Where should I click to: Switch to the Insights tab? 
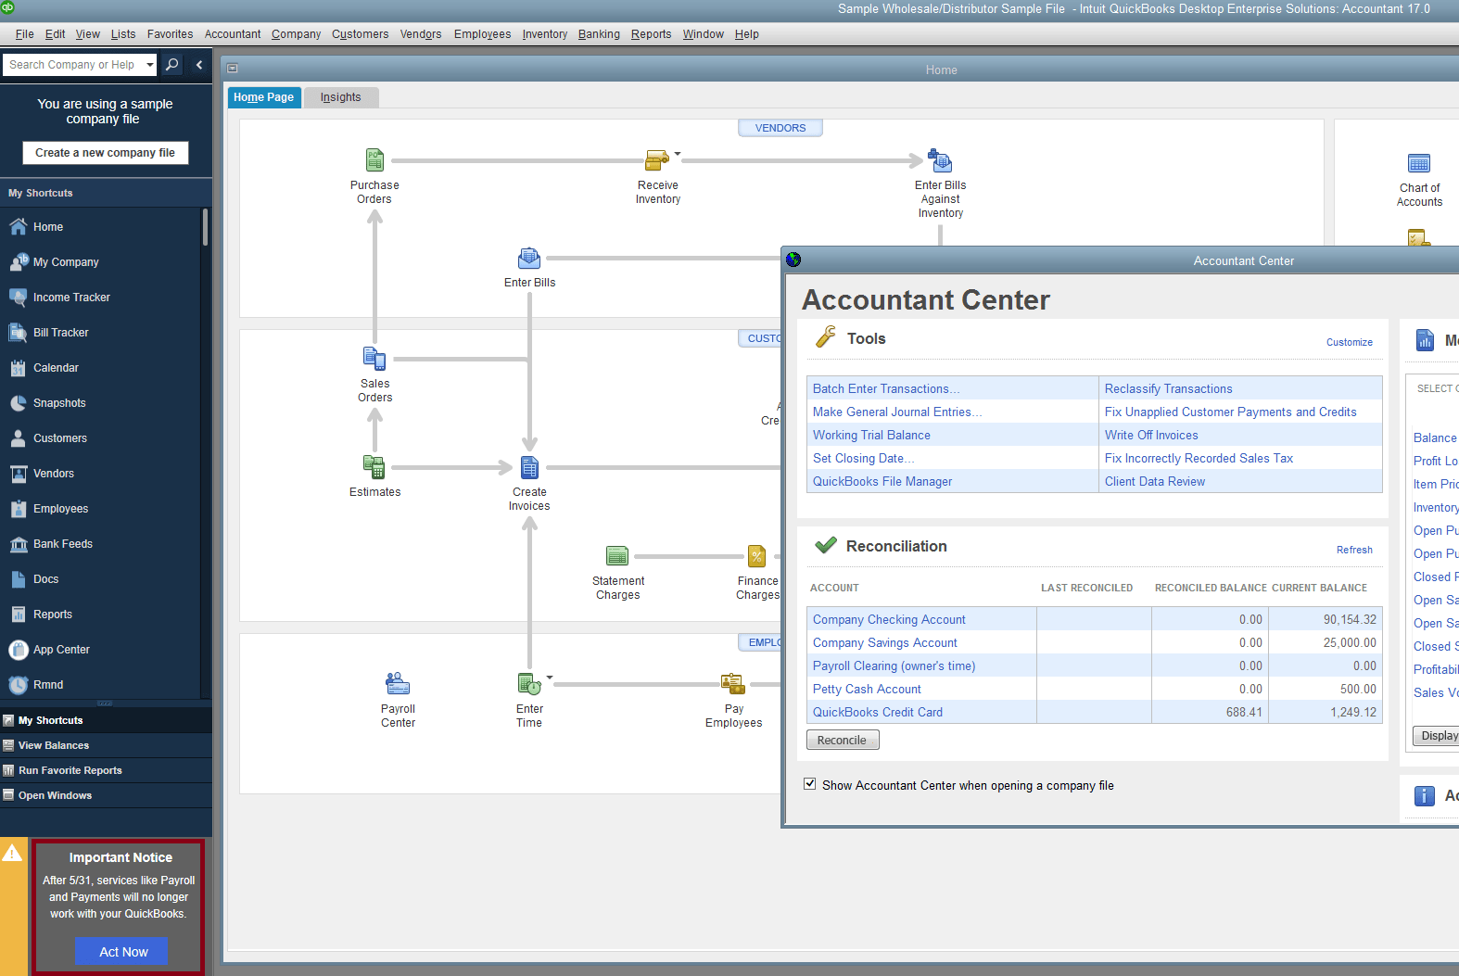coord(340,97)
